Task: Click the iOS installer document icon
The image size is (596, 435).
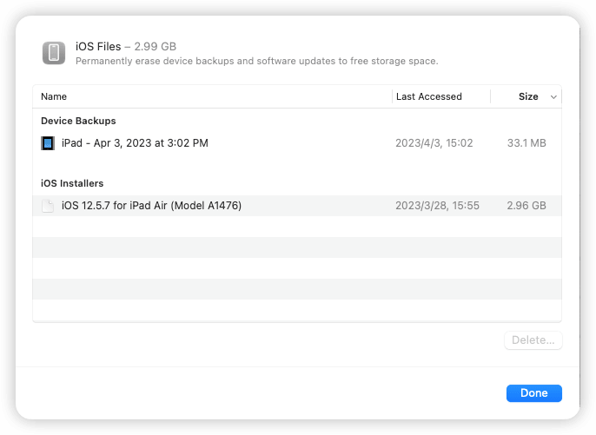Action: pos(48,206)
